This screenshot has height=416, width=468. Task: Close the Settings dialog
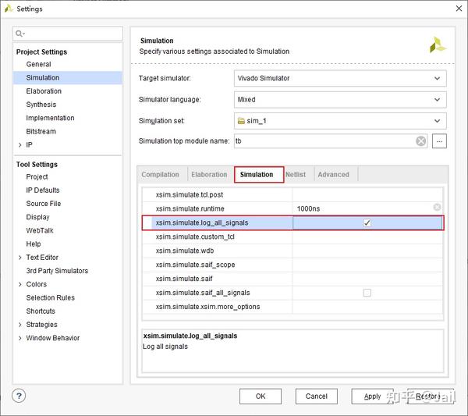pos(459,9)
